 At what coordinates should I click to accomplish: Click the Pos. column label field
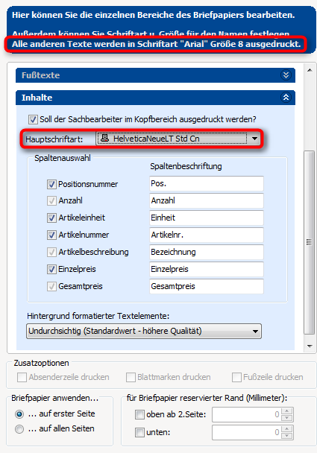pos(207,183)
